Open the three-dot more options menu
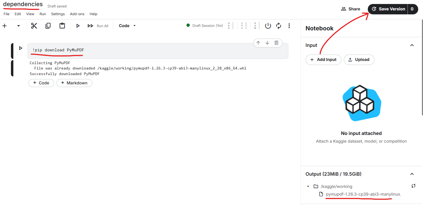The width and height of the screenshot is (423, 206). coord(289,26)
